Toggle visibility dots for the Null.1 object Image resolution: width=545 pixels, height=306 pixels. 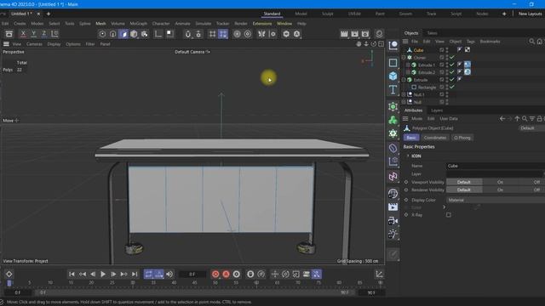pyautogui.click(x=447, y=94)
